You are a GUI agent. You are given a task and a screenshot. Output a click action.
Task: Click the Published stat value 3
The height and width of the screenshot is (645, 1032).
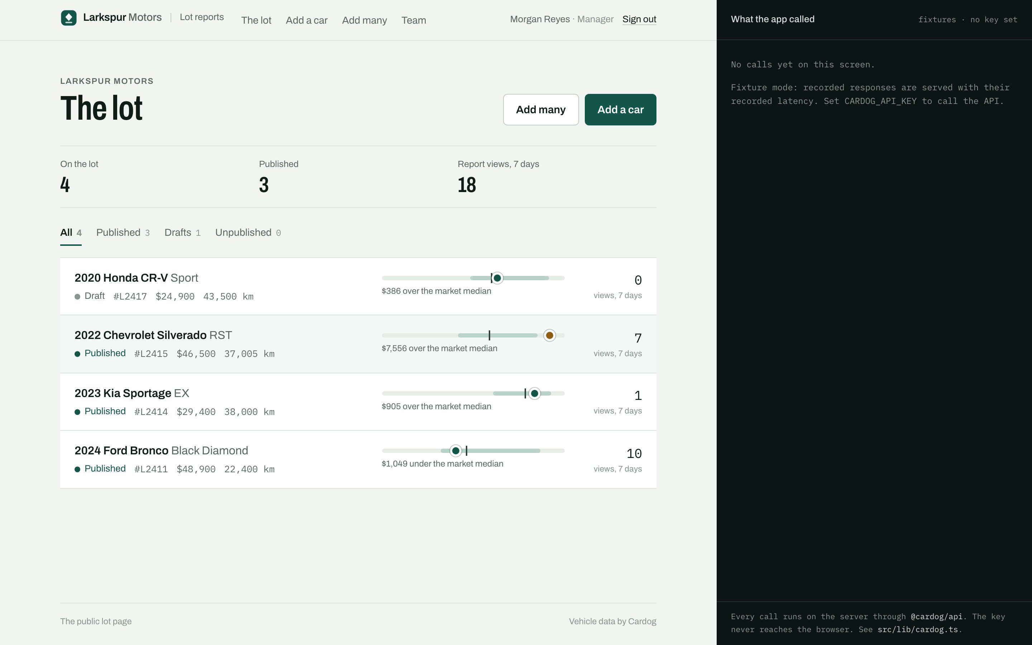(x=264, y=185)
